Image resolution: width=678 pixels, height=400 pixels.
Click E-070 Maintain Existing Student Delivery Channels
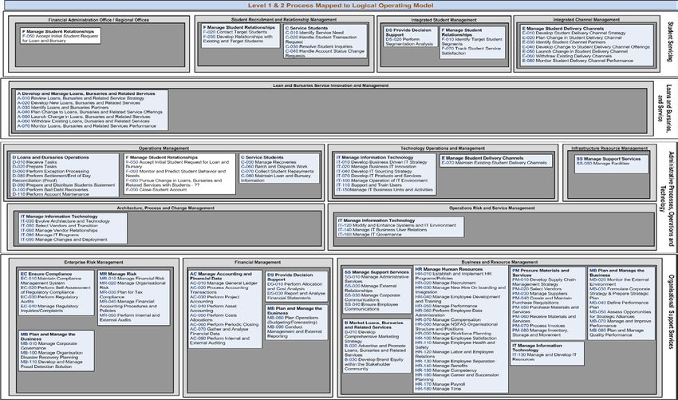pos(495,163)
